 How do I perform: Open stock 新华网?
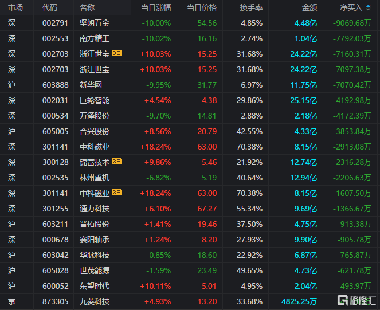pos(91,85)
